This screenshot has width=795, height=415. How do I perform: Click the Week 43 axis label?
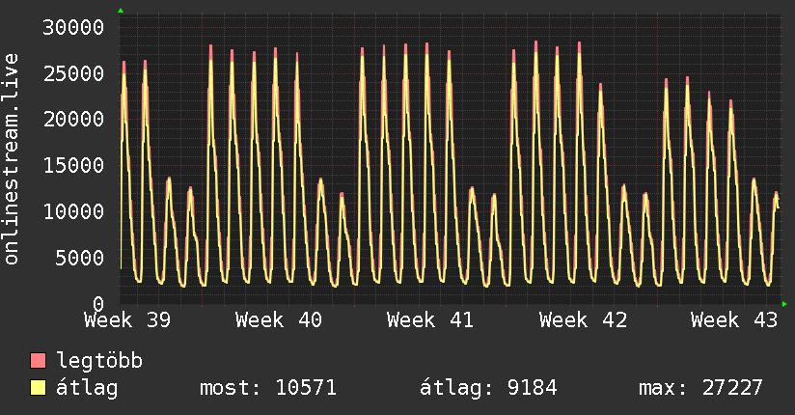pos(734,320)
